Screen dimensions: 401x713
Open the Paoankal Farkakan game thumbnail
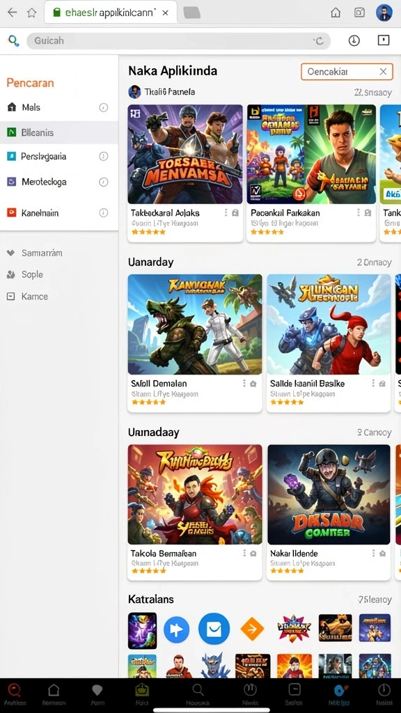click(x=311, y=154)
